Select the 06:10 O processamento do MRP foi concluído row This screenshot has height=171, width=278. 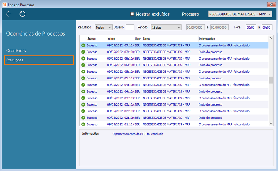(x=174, y=59)
